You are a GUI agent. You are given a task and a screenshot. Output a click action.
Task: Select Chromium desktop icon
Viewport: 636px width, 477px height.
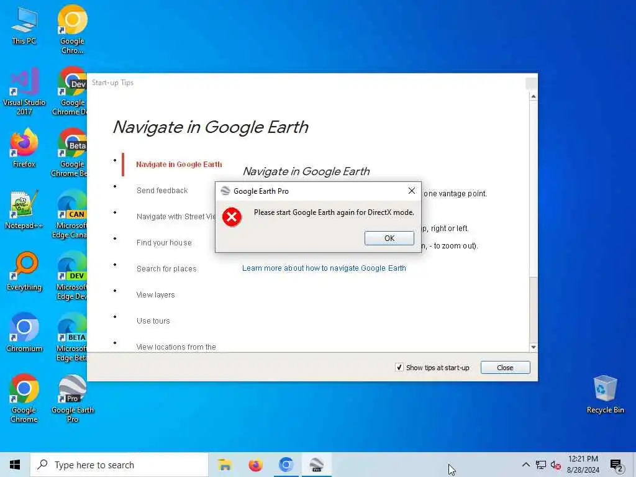tap(24, 333)
